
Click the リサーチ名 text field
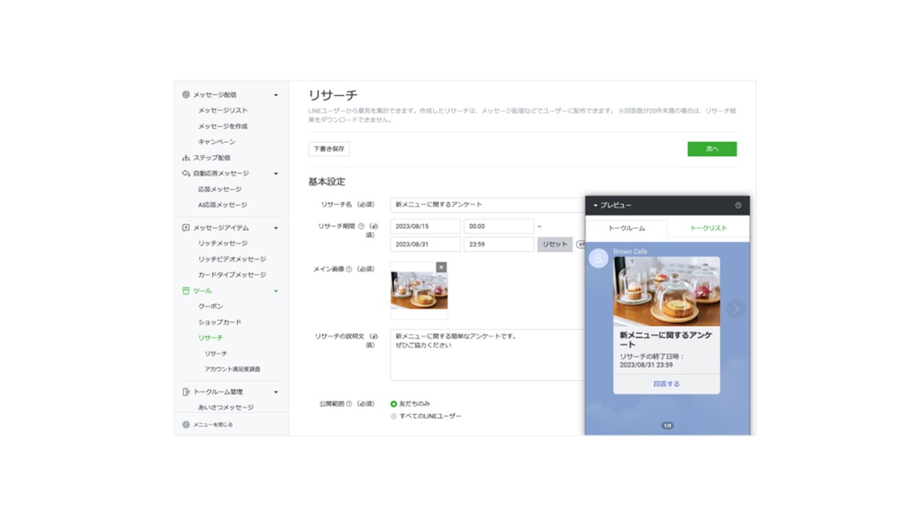click(x=487, y=205)
